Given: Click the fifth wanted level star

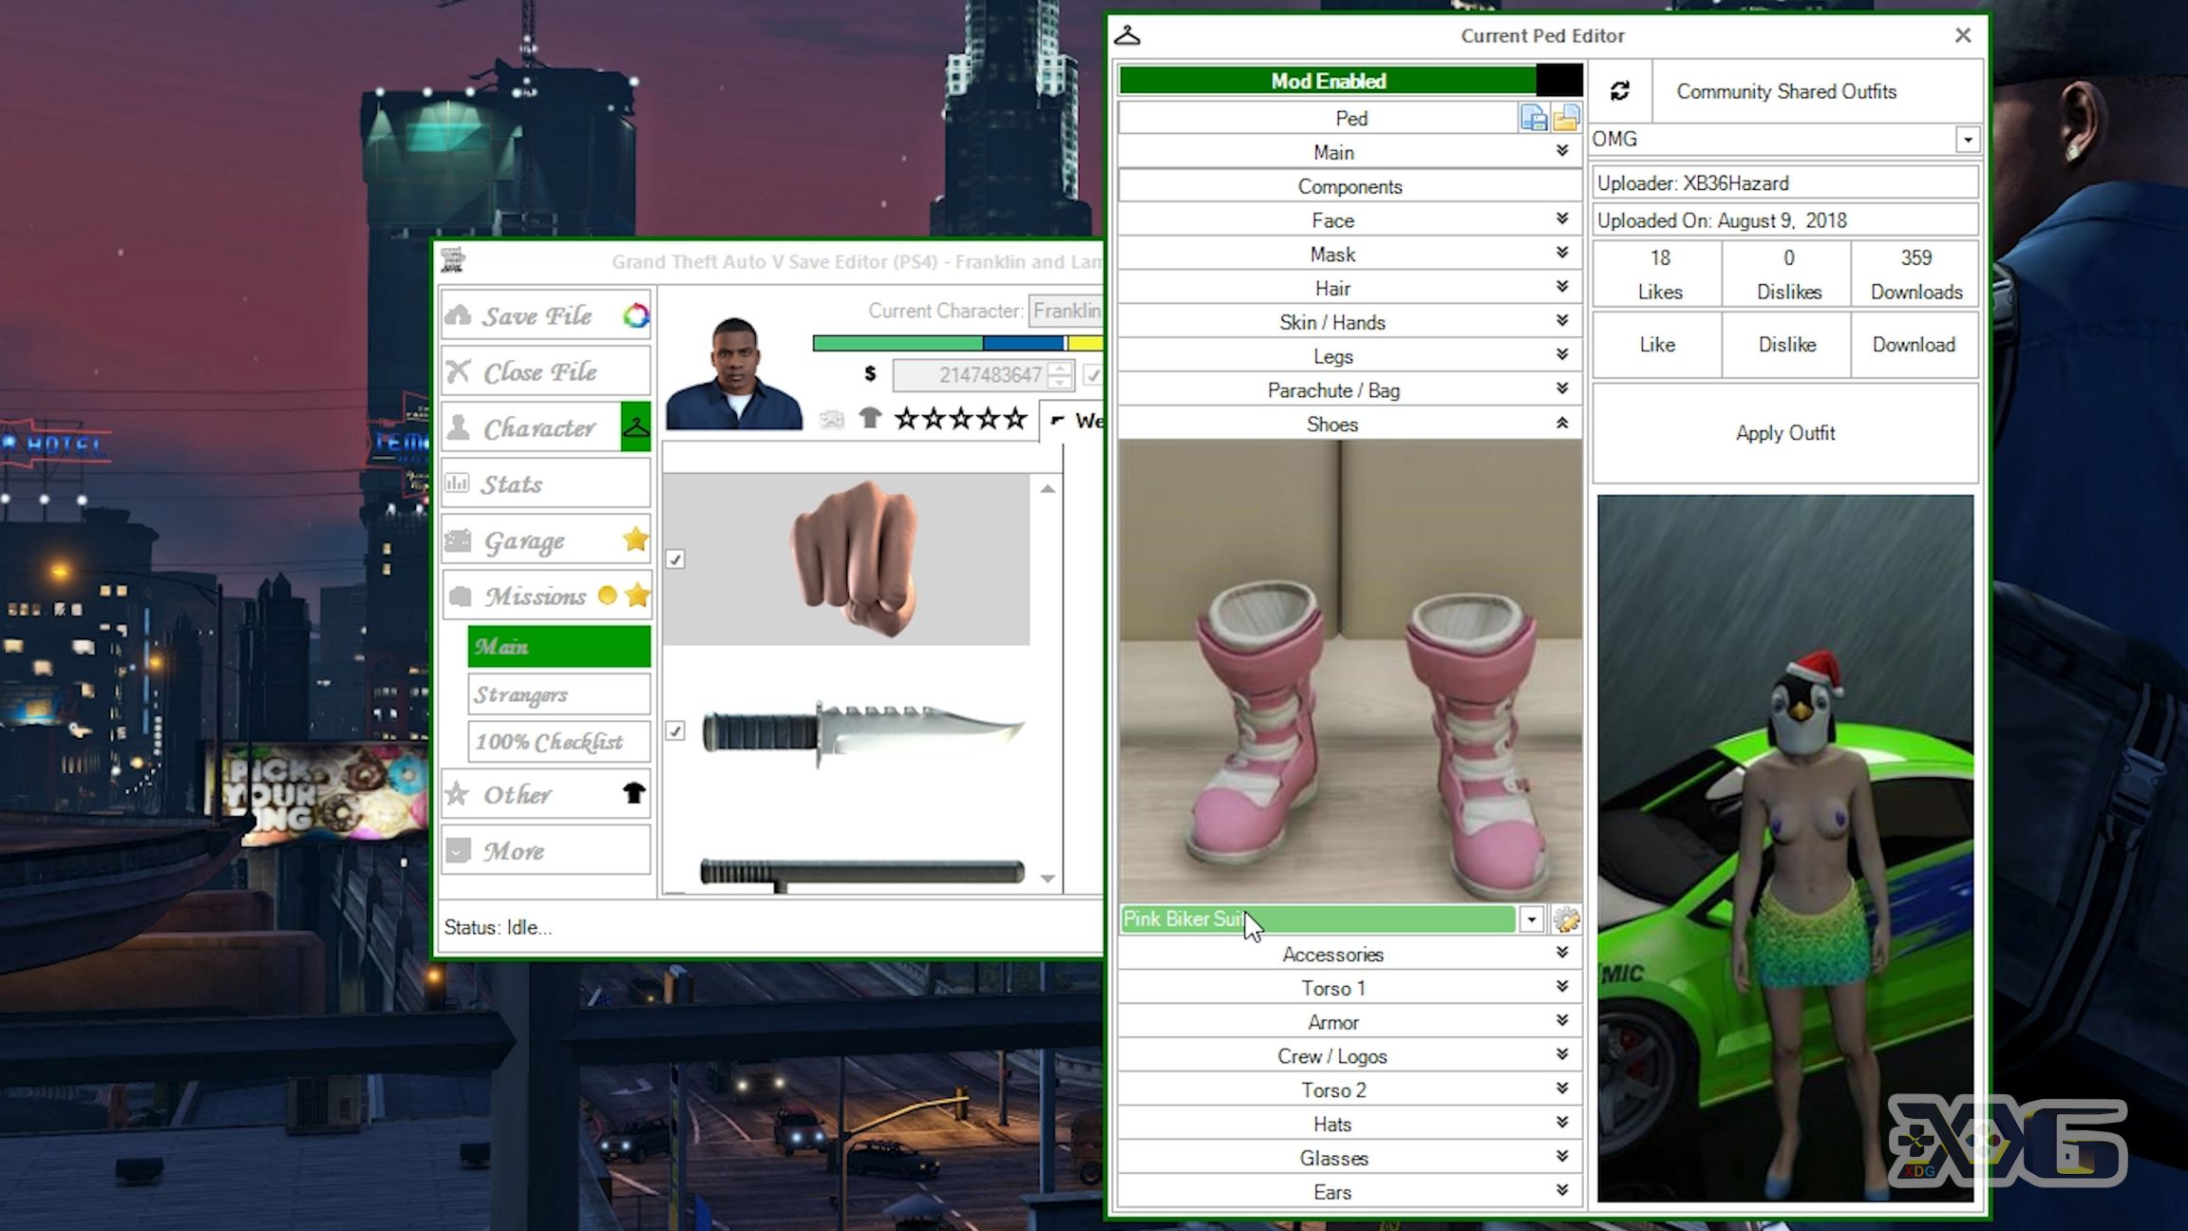Looking at the screenshot, I should pos(1016,418).
